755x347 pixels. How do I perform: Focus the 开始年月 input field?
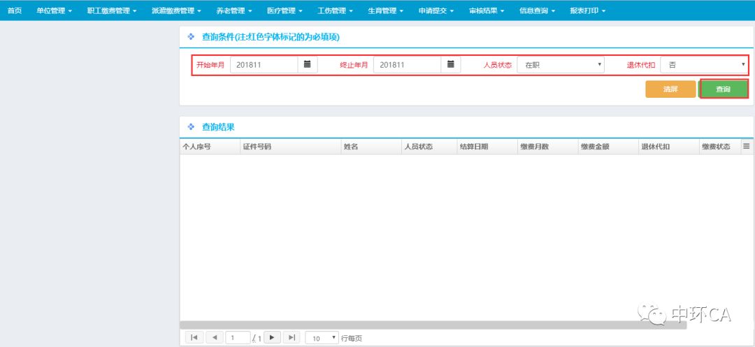point(264,65)
